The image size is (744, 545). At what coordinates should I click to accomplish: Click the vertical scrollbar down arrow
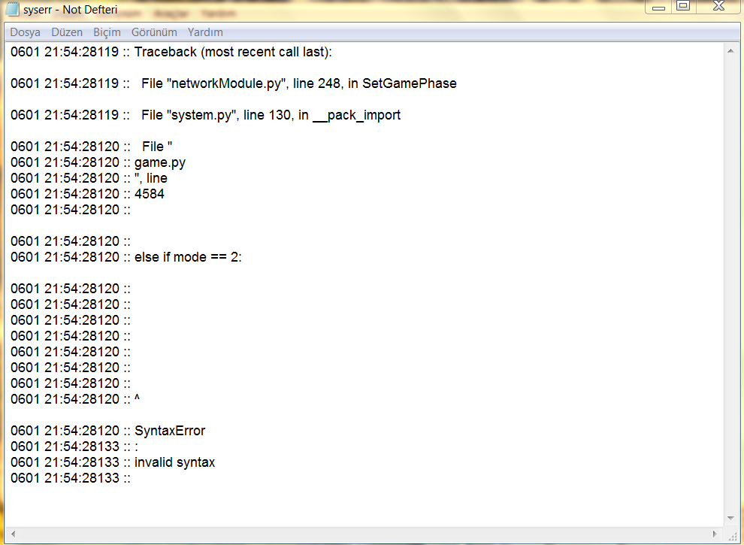click(x=730, y=518)
